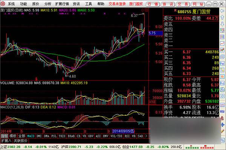Select the pencil drawing tool icon
The image size is (226, 150).
tap(222, 131)
